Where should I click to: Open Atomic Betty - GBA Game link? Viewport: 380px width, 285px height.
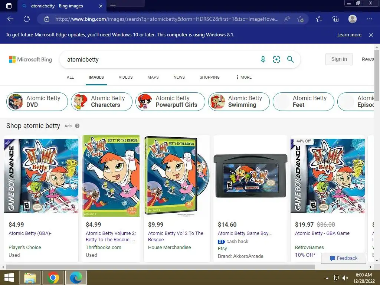pyautogui.click(x=322, y=233)
